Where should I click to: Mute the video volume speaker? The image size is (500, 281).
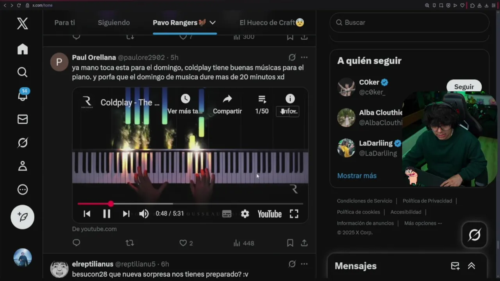coord(144,214)
